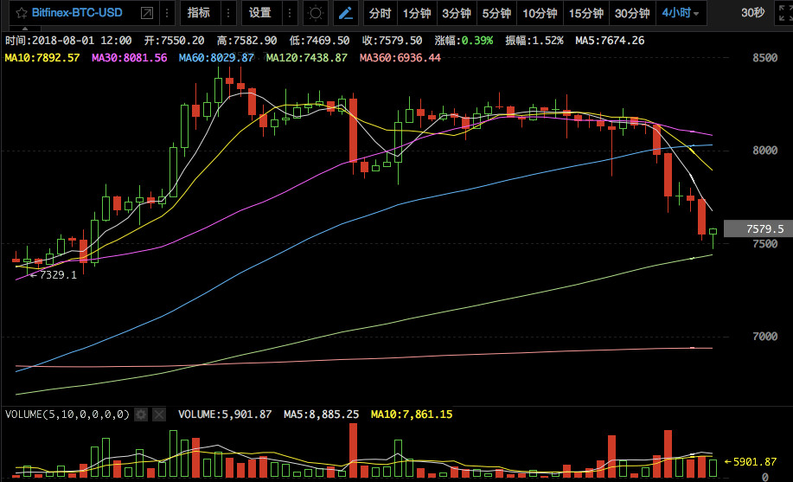Expand the 4小时 interval dropdown
This screenshot has height=482, width=793.
point(681,14)
